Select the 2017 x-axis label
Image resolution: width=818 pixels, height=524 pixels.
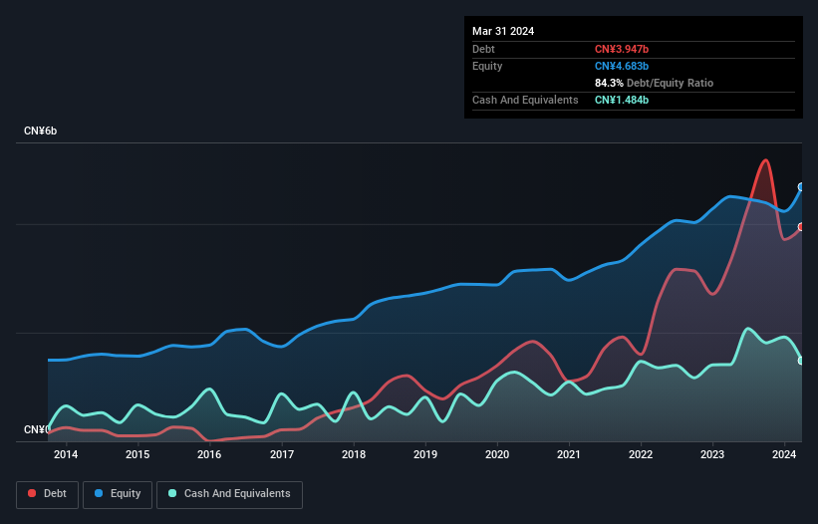click(x=282, y=454)
